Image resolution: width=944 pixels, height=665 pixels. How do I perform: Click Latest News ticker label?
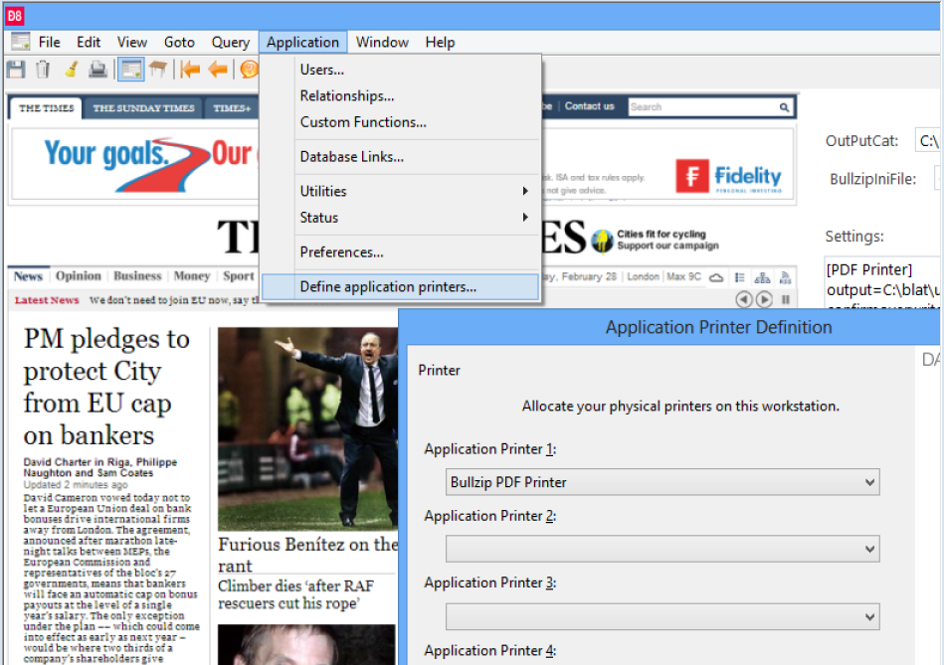[x=47, y=300]
